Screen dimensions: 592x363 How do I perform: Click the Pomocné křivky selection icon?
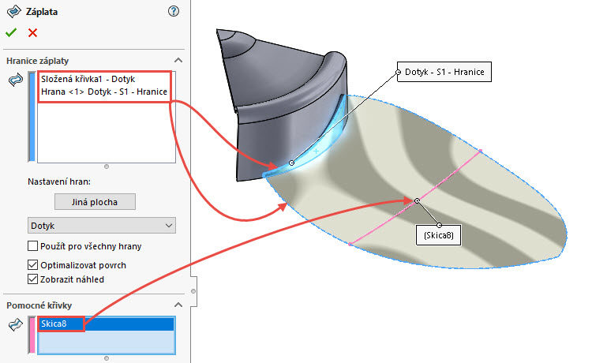[16, 324]
